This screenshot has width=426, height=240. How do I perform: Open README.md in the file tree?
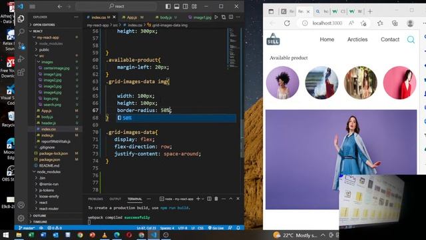pyautogui.click(x=49, y=165)
